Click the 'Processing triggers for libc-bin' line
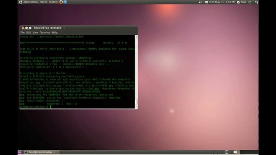The image size is (276, 155). 46,73
